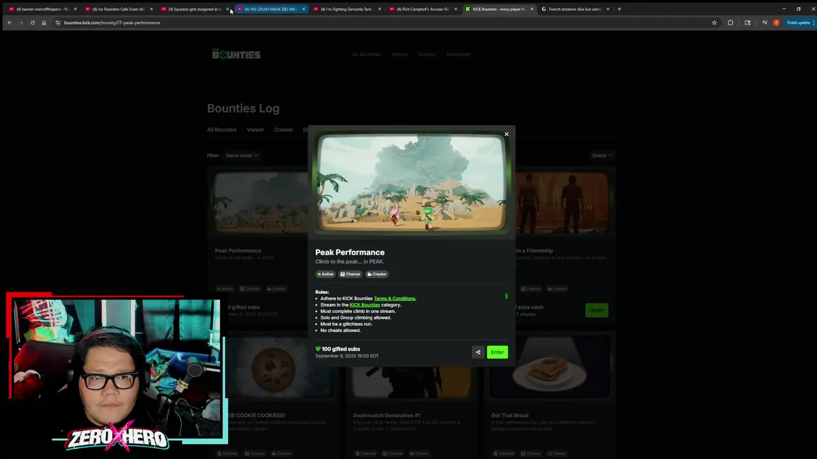Viewport: 817px width, 459px height.
Task: Click the browser forward arrow
Action: coord(20,22)
